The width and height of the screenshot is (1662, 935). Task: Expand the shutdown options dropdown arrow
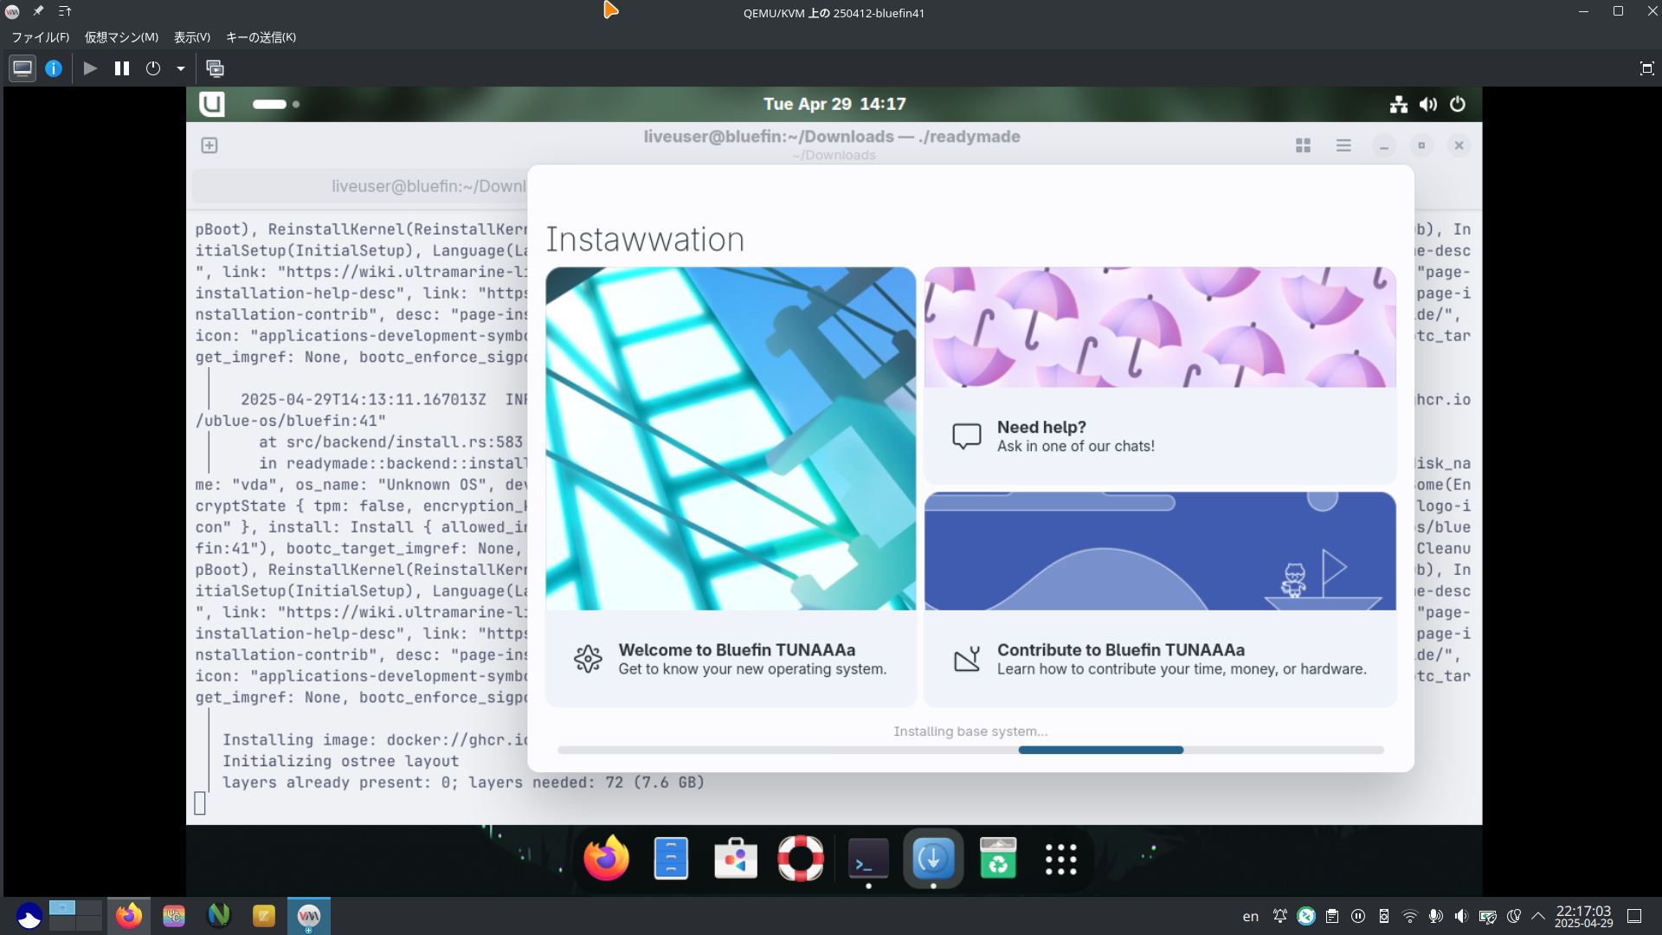point(181,68)
